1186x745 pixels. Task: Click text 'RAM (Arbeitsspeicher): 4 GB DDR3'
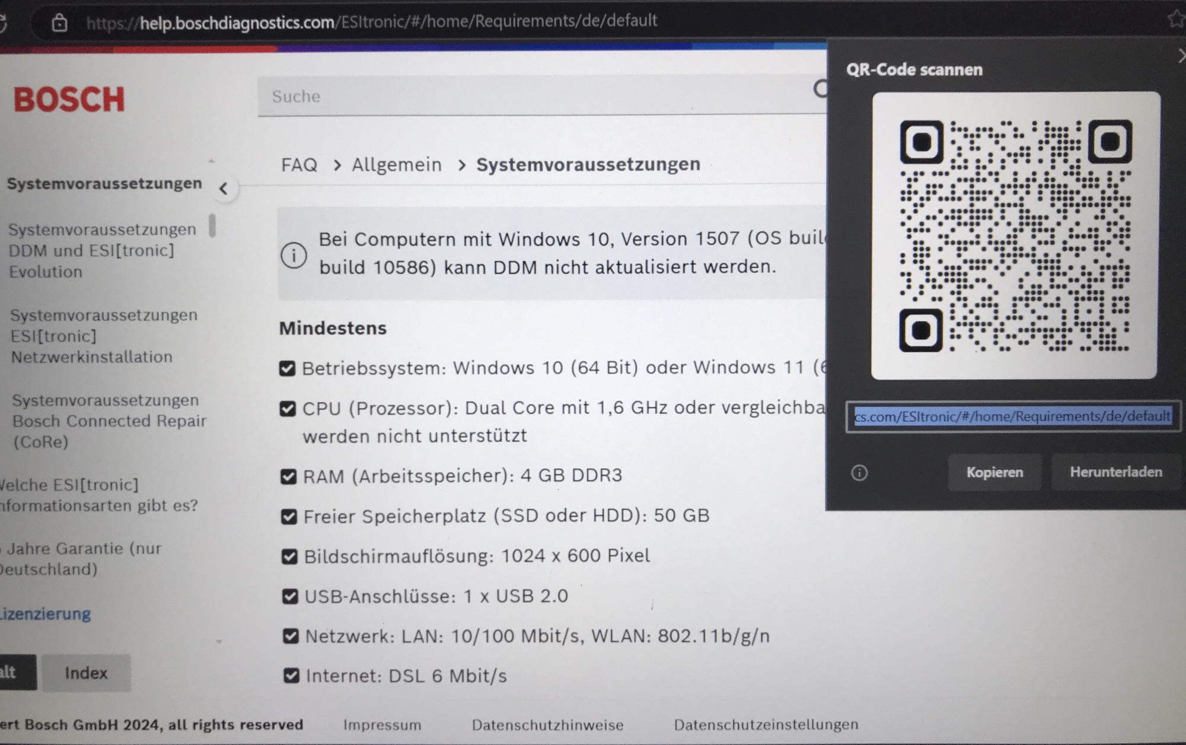(x=463, y=476)
